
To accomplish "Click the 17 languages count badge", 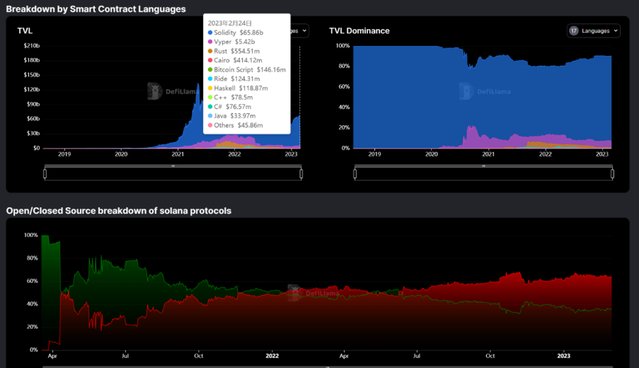I will point(574,31).
